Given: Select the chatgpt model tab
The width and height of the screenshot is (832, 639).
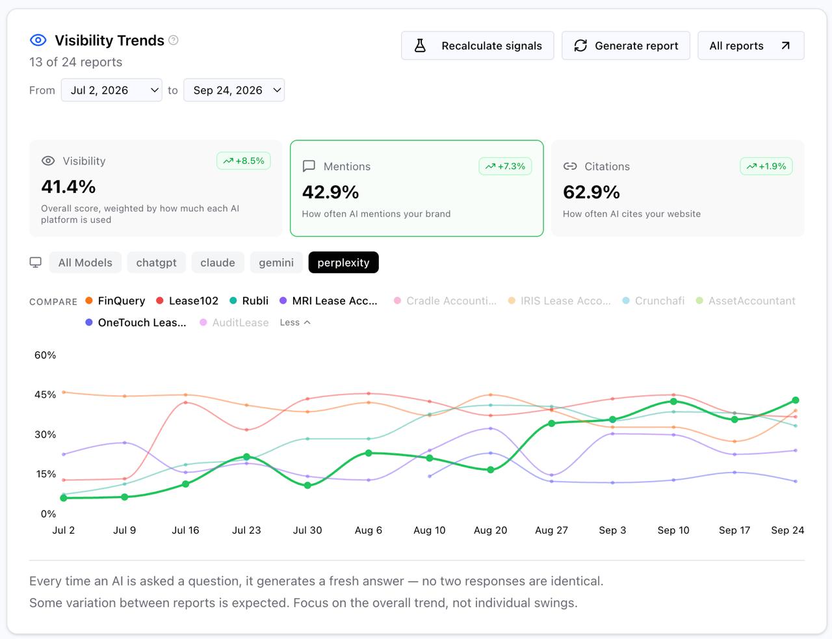Looking at the screenshot, I should pyautogui.click(x=157, y=263).
